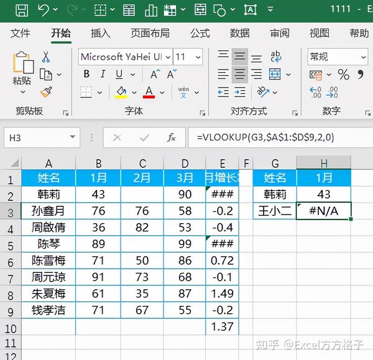Select cell H3 showing #N/A
The width and height of the screenshot is (373, 360).
(x=324, y=211)
